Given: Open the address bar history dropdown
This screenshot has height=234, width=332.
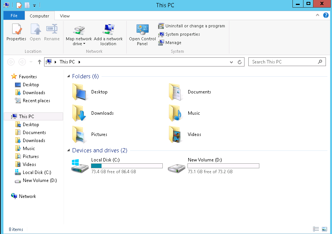Looking at the screenshot, I should (232, 62).
